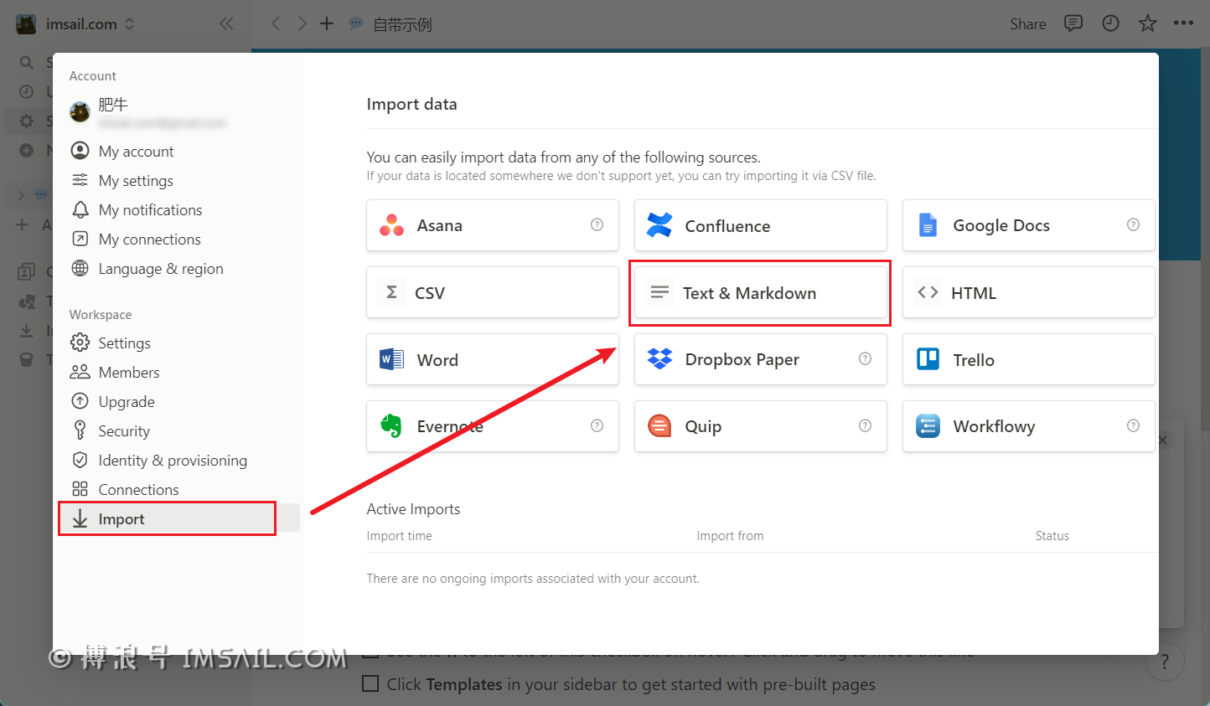Open Identity & provisioning

coord(178,460)
